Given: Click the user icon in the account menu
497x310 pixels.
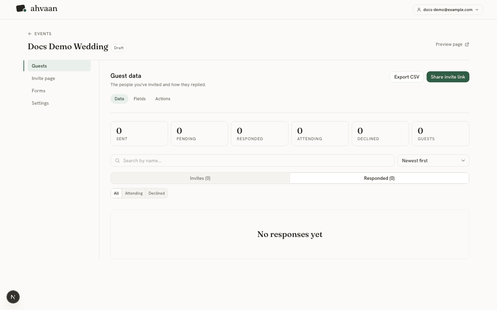Looking at the screenshot, I should pos(419,10).
